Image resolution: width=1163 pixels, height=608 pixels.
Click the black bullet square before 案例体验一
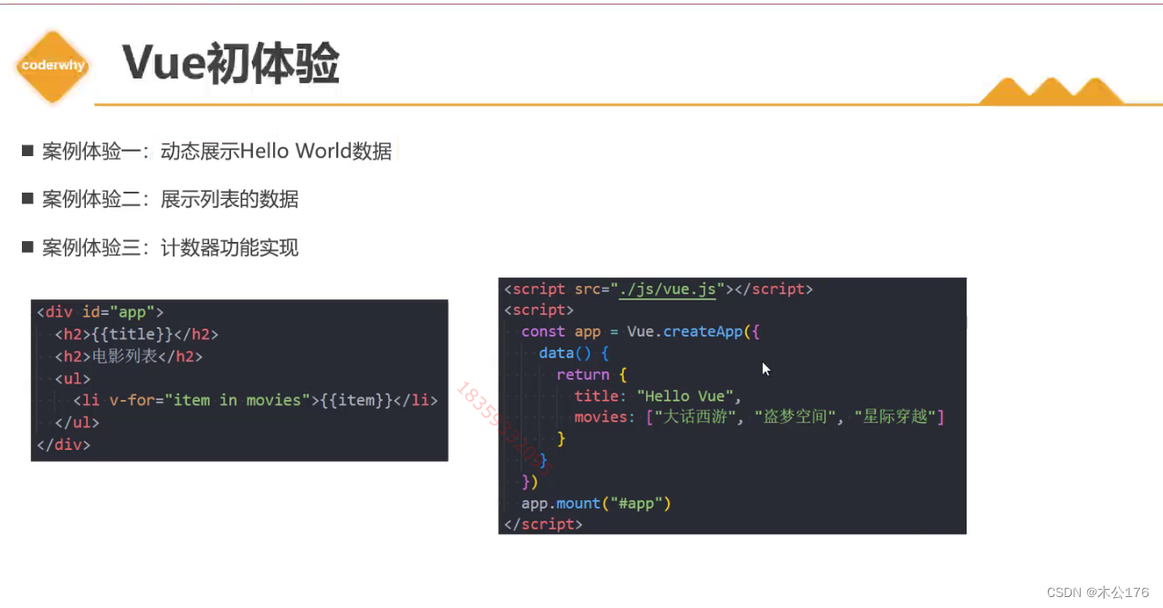click(x=26, y=150)
